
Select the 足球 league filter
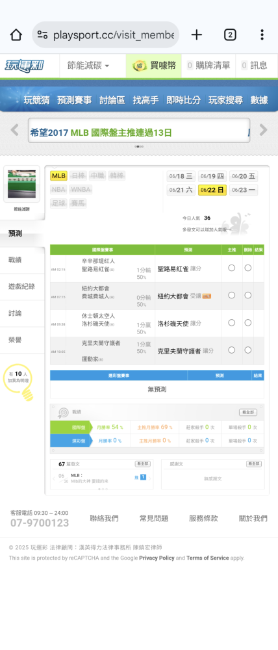(58, 203)
